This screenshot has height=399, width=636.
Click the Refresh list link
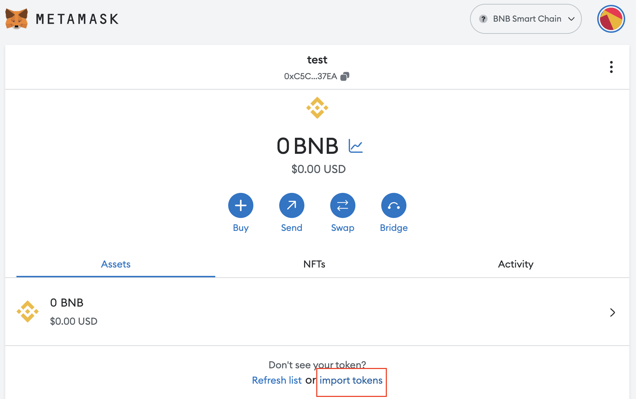(277, 380)
